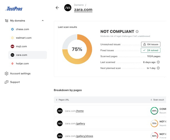Select zara.com in the sidebar
Image resolution: width=170 pixels, height=140 pixels.
(x=27, y=55)
